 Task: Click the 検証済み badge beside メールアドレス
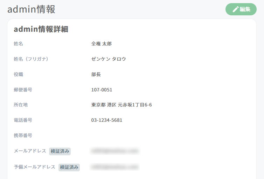[60, 151]
